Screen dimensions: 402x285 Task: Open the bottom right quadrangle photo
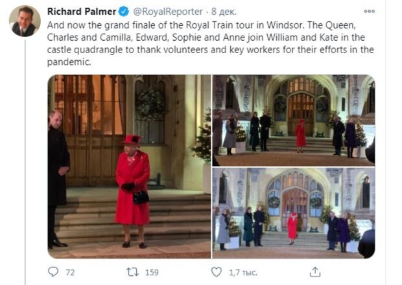[294, 213]
